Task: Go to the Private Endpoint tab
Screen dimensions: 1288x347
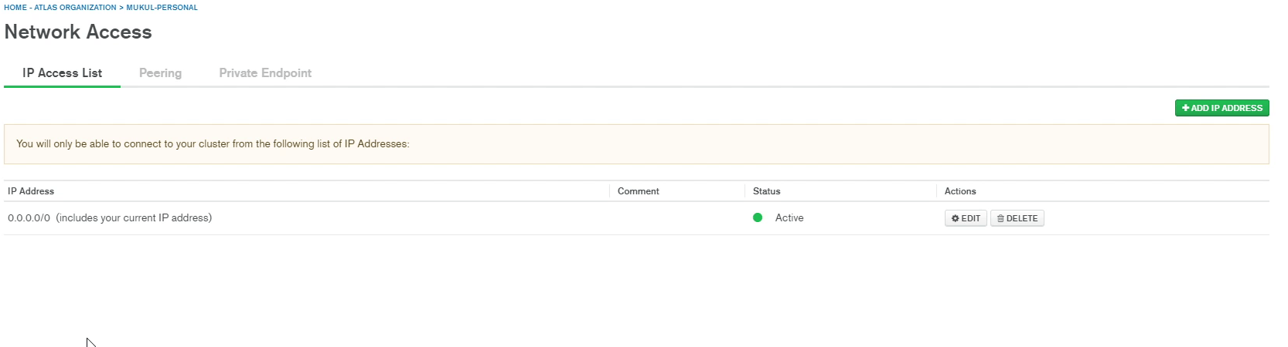Action: point(265,73)
